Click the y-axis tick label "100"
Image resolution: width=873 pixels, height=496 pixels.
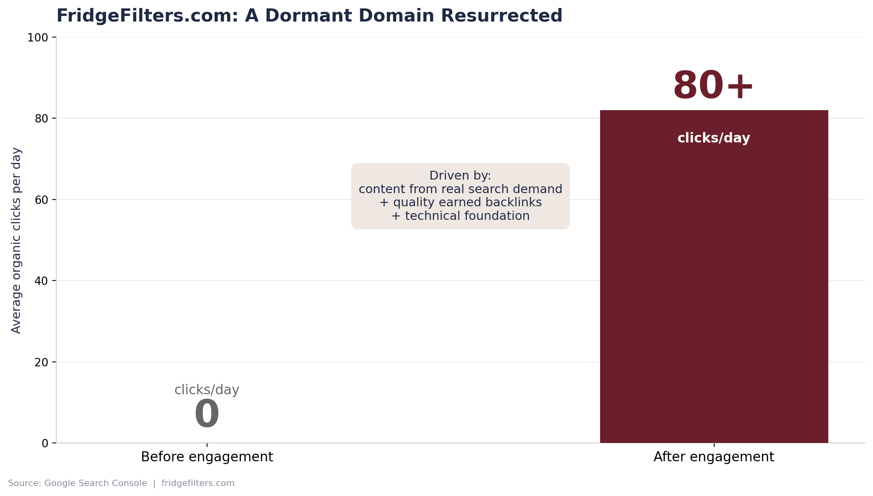coord(38,38)
